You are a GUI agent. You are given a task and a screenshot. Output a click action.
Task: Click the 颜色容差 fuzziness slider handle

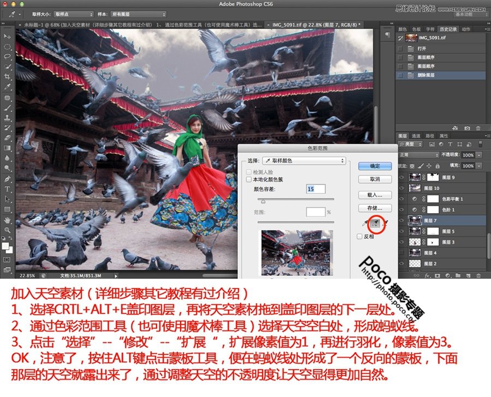pos(263,201)
